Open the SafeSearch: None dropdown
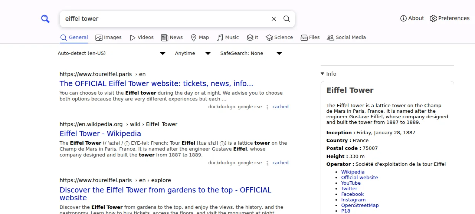This screenshot has width=475, height=214. click(x=251, y=53)
